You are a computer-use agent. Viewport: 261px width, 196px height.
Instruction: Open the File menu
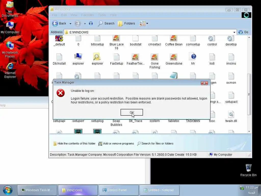55,15
